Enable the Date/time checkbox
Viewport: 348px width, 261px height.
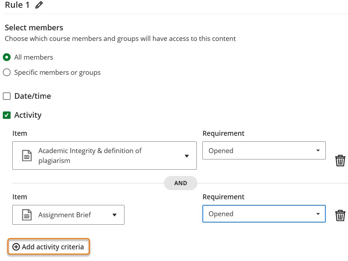[7, 96]
